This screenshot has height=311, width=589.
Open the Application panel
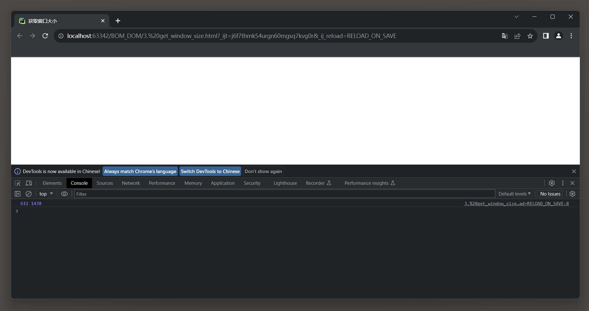(223, 183)
